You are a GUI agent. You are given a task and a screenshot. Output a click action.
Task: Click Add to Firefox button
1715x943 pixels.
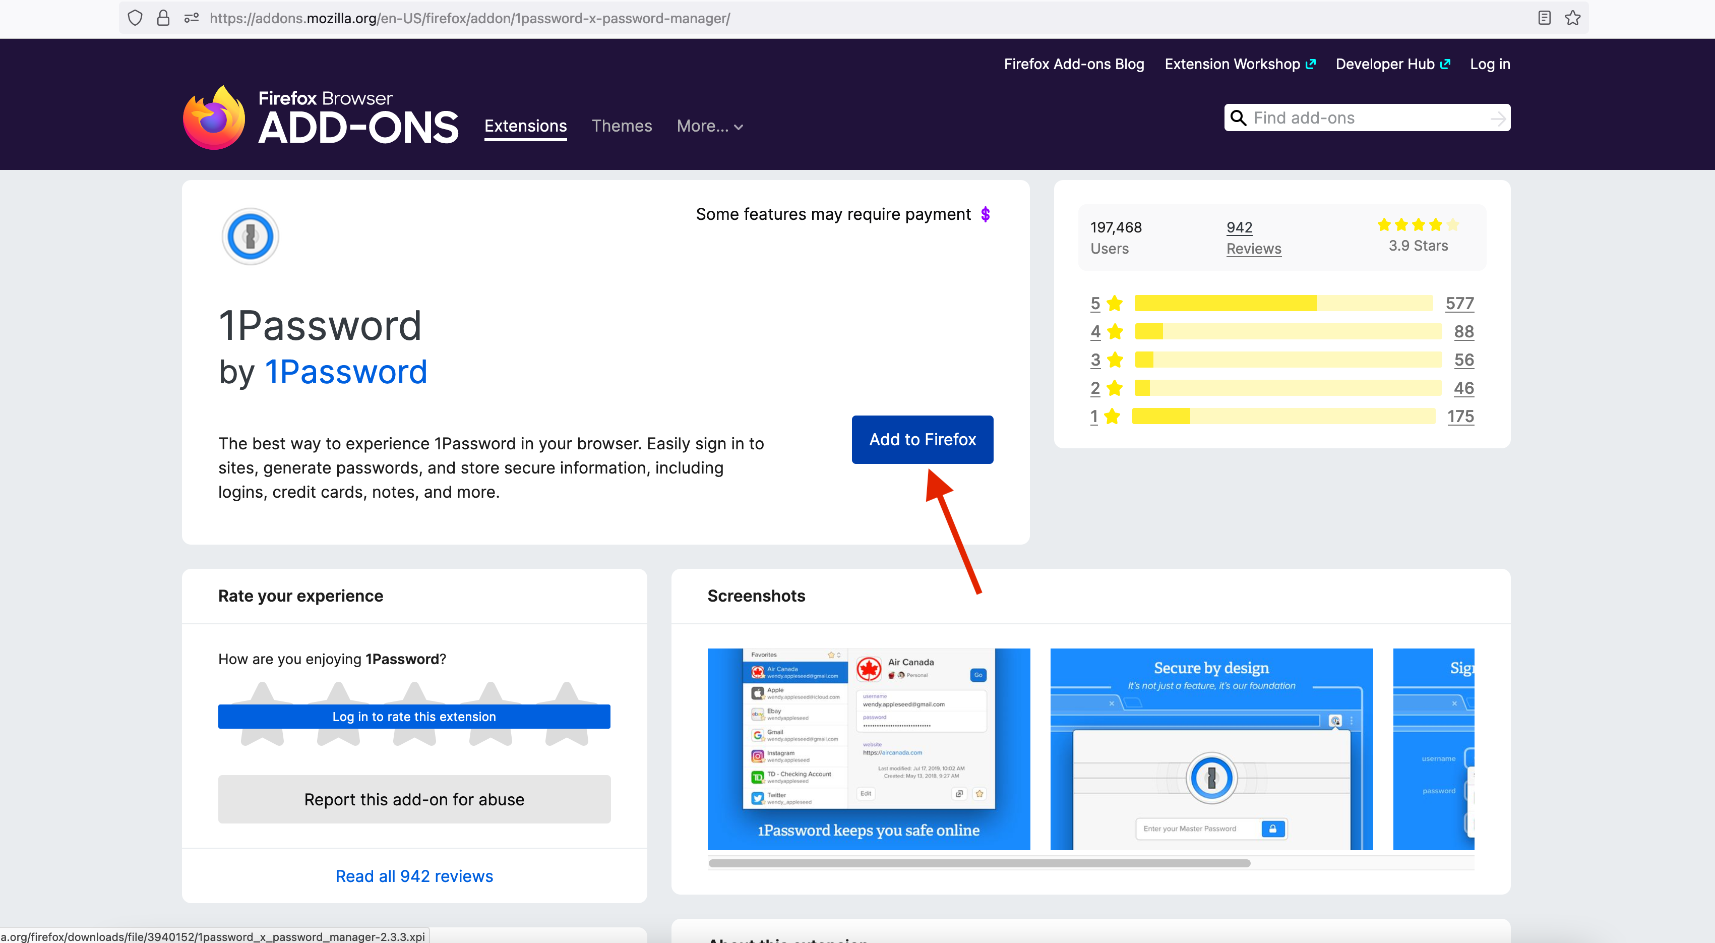tap(922, 440)
